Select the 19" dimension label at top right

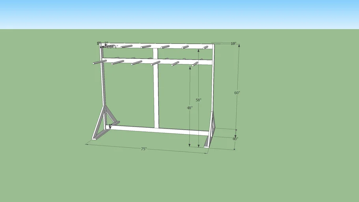click(x=234, y=44)
